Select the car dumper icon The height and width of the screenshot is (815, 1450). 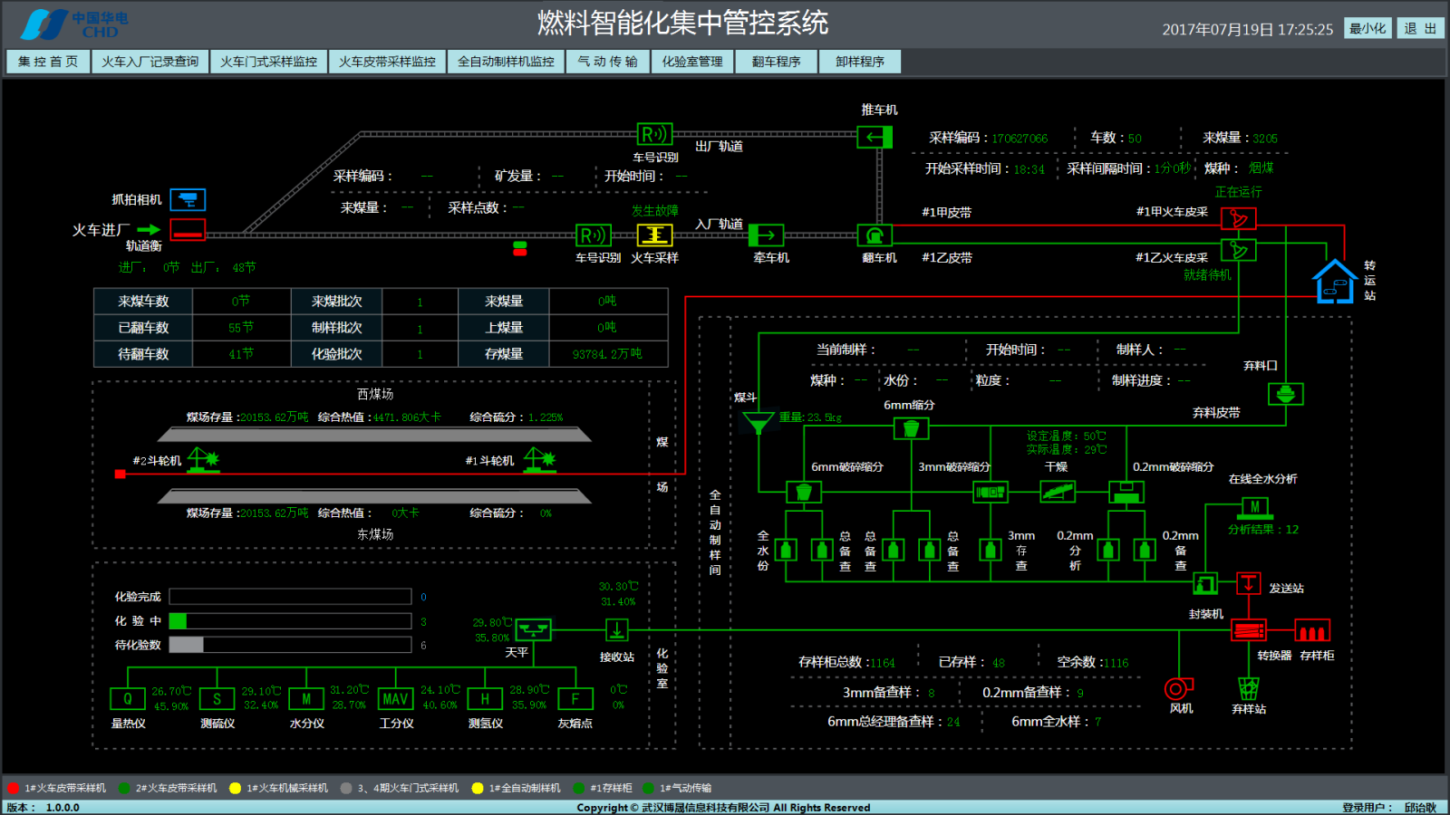tap(875, 235)
